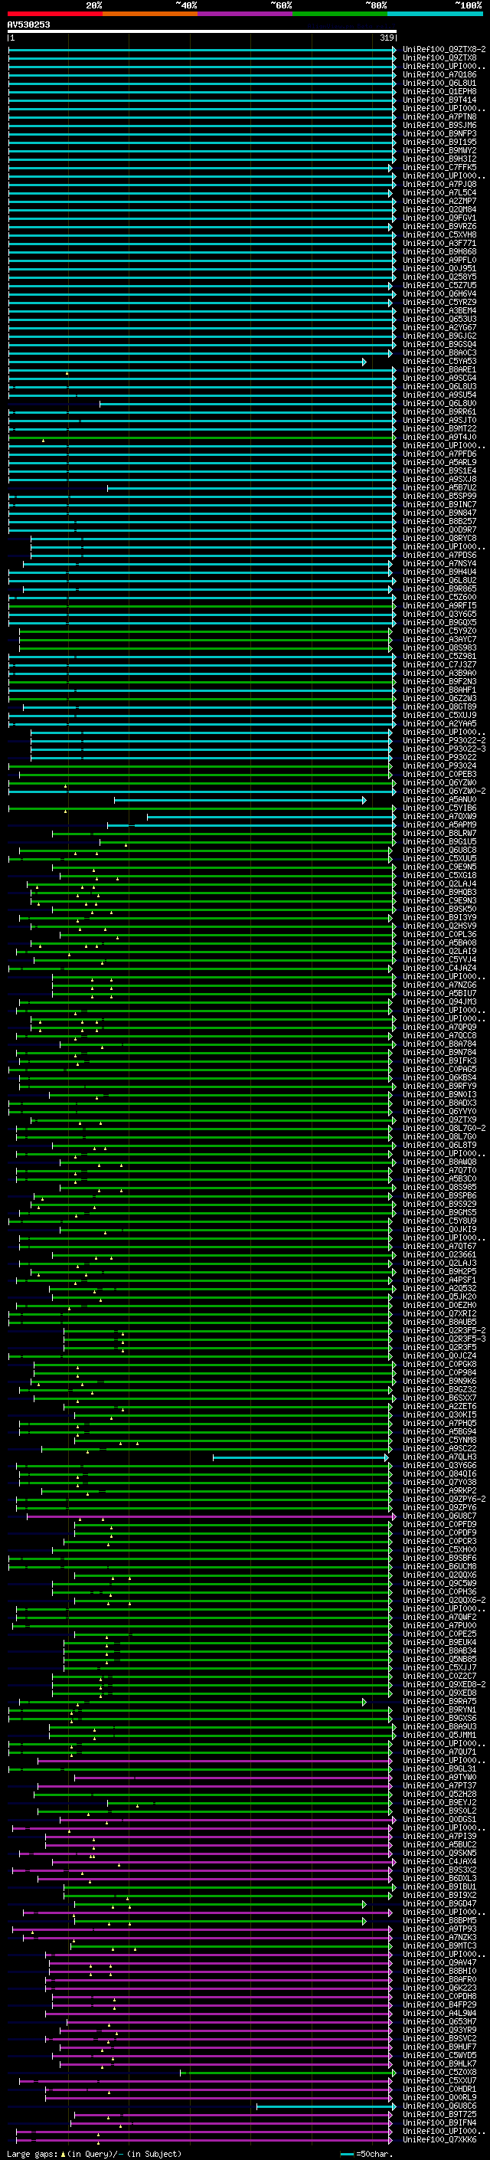The image size is (490, 2160).
Task: Select hit UniRef100_C5XVH8
Action: [x=439, y=234]
